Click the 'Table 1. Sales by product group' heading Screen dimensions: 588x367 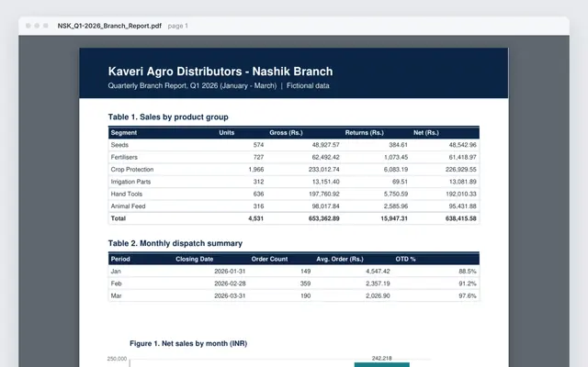click(168, 117)
